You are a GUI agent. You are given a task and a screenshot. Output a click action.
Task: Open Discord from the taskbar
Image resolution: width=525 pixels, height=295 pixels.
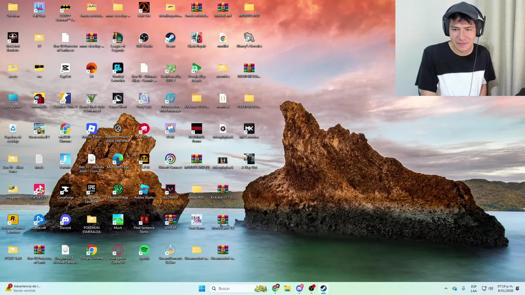(299, 288)
